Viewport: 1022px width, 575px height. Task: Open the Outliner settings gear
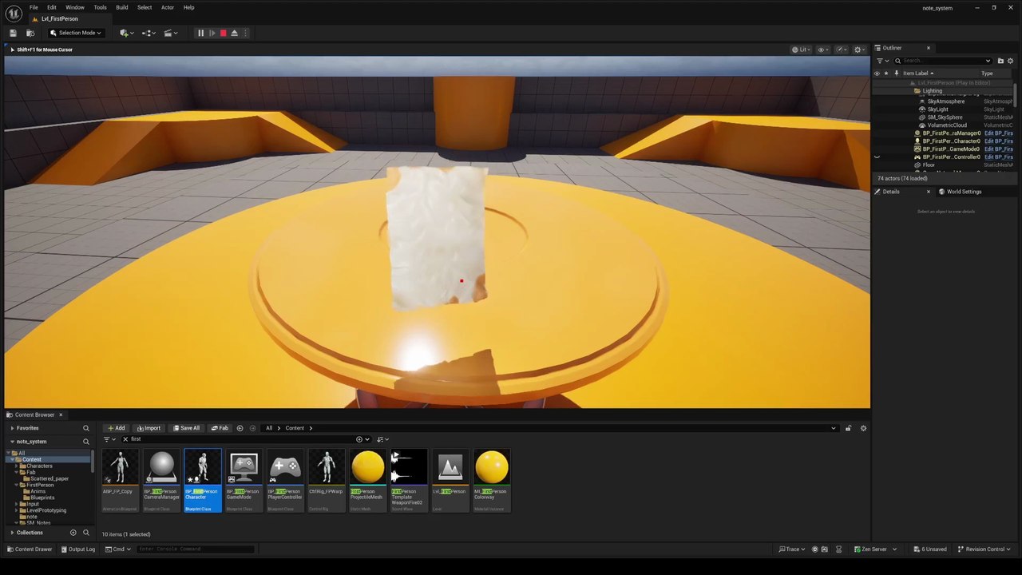[1011, 61]
